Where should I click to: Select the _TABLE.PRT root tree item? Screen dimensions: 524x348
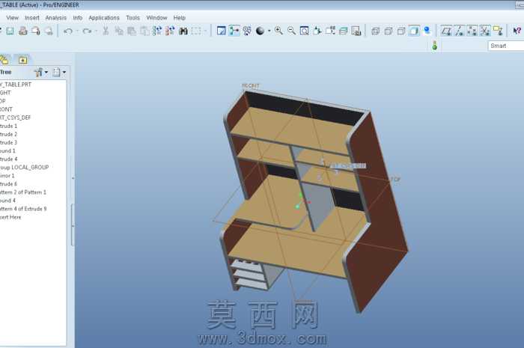(x=16, y=85)
